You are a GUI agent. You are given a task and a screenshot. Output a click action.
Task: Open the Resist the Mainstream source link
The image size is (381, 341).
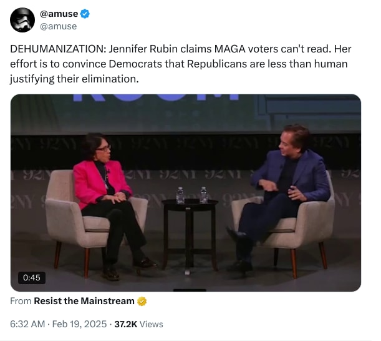point(84,301)
